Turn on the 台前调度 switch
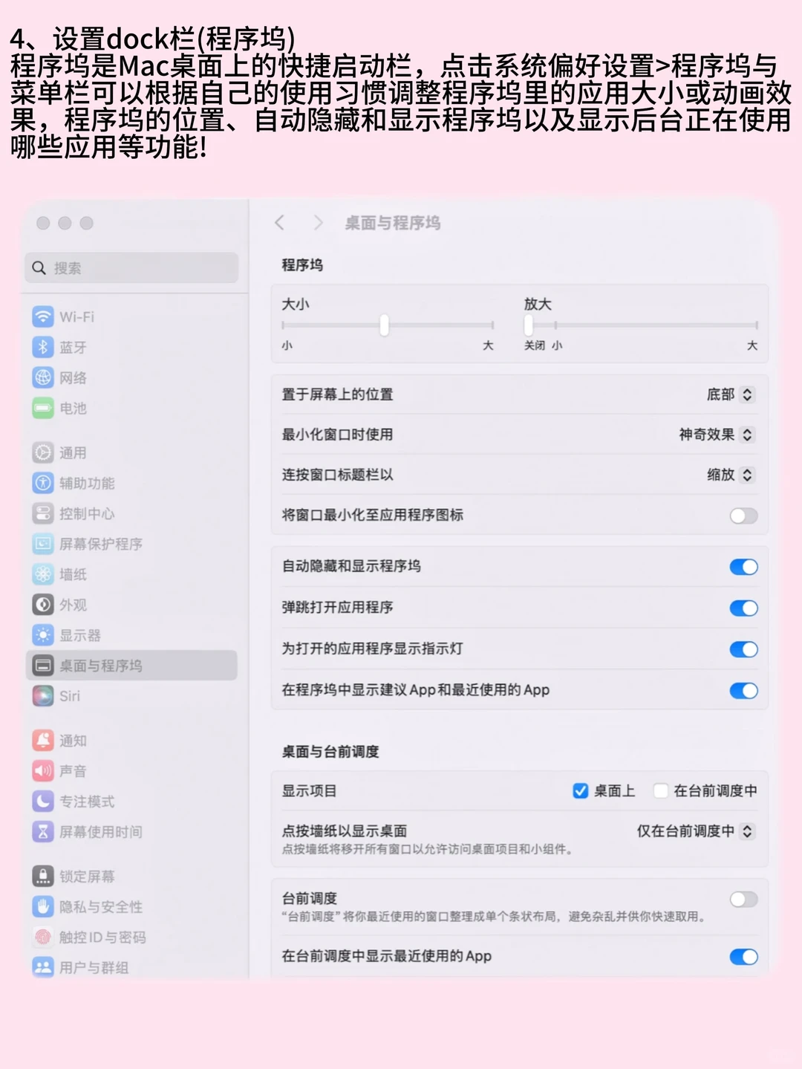The height and width of the screenshot is (1069, 802). (x=742, y=899)
